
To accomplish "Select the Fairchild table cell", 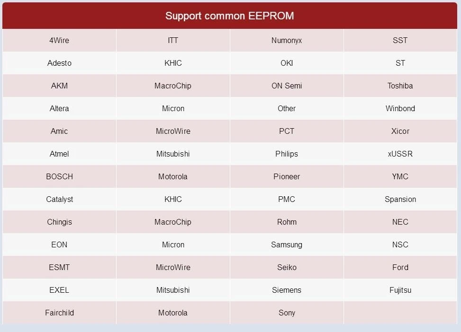I will (x=59, y=313).
